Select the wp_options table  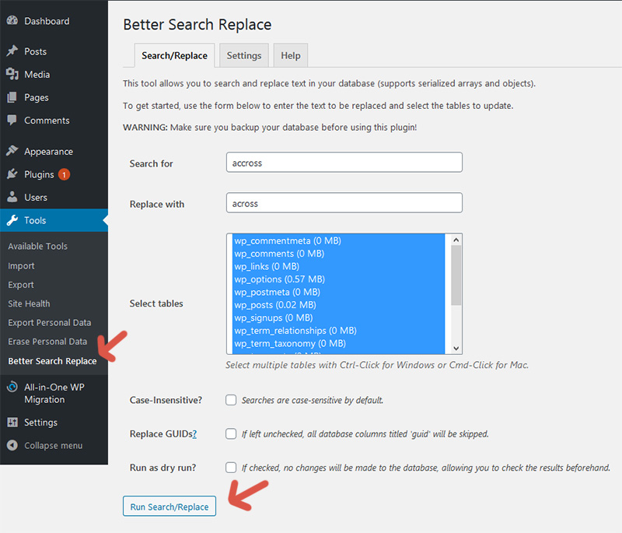pyautogui.click(x=338, y=279)
